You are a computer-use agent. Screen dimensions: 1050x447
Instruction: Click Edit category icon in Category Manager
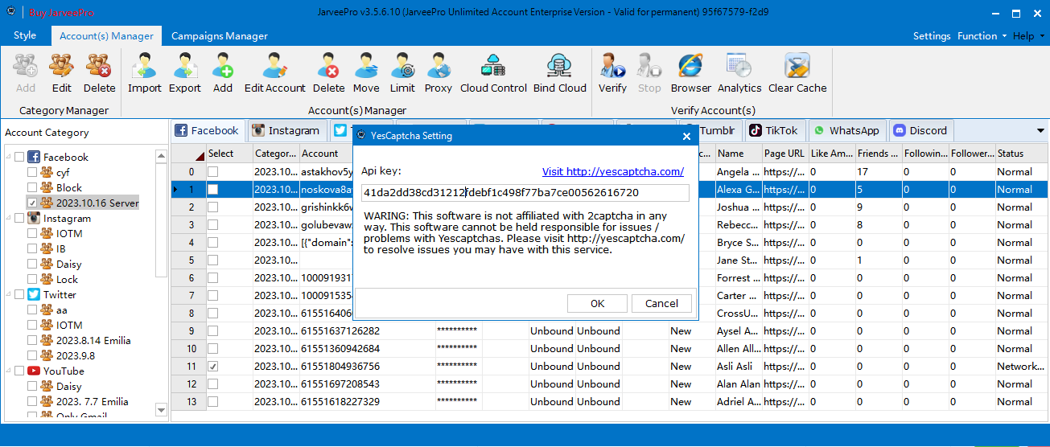point(62,73)
